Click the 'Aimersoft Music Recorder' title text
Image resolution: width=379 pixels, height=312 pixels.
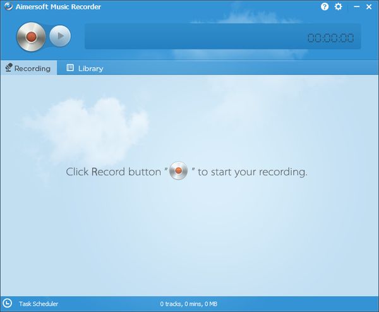pos(58,7)
